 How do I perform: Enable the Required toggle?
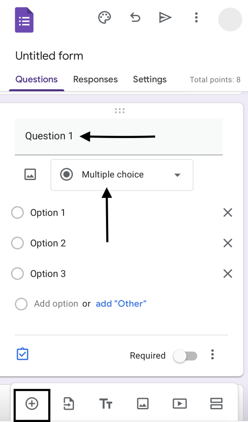pos(185,355)
